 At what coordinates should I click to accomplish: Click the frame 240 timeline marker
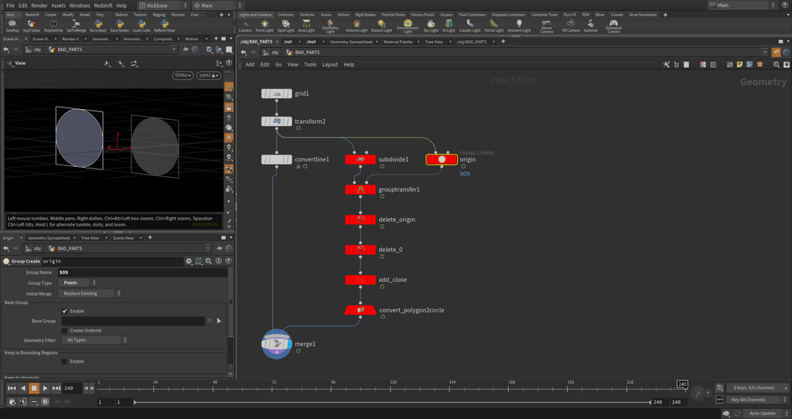[x=682, y=385]
